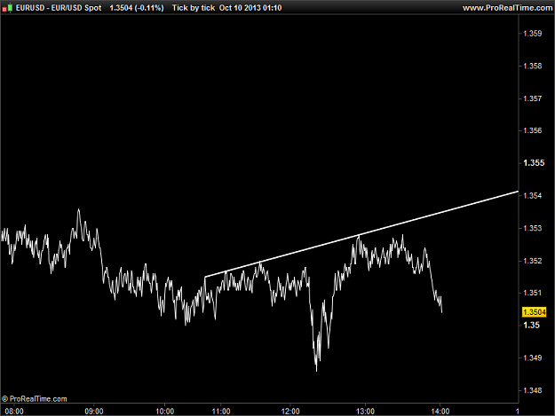Click the 10:00 time axis label
The width and height of the screenshot is (555, 416).
[165, 412]
